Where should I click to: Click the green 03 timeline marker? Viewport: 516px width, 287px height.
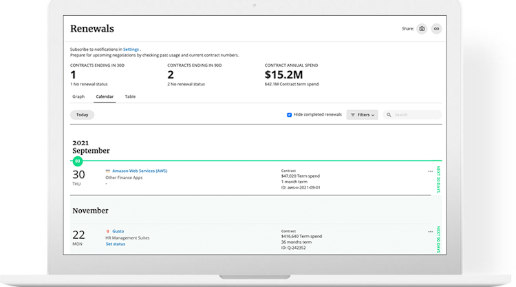coord(78,161)
